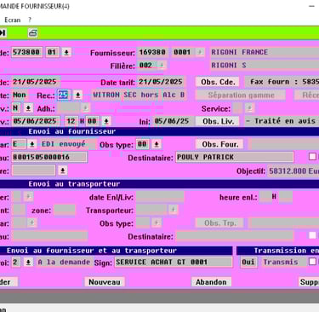Click the Obs. Trp. button
The height and width of the screenshot is (312, 319).
point(220,223)
